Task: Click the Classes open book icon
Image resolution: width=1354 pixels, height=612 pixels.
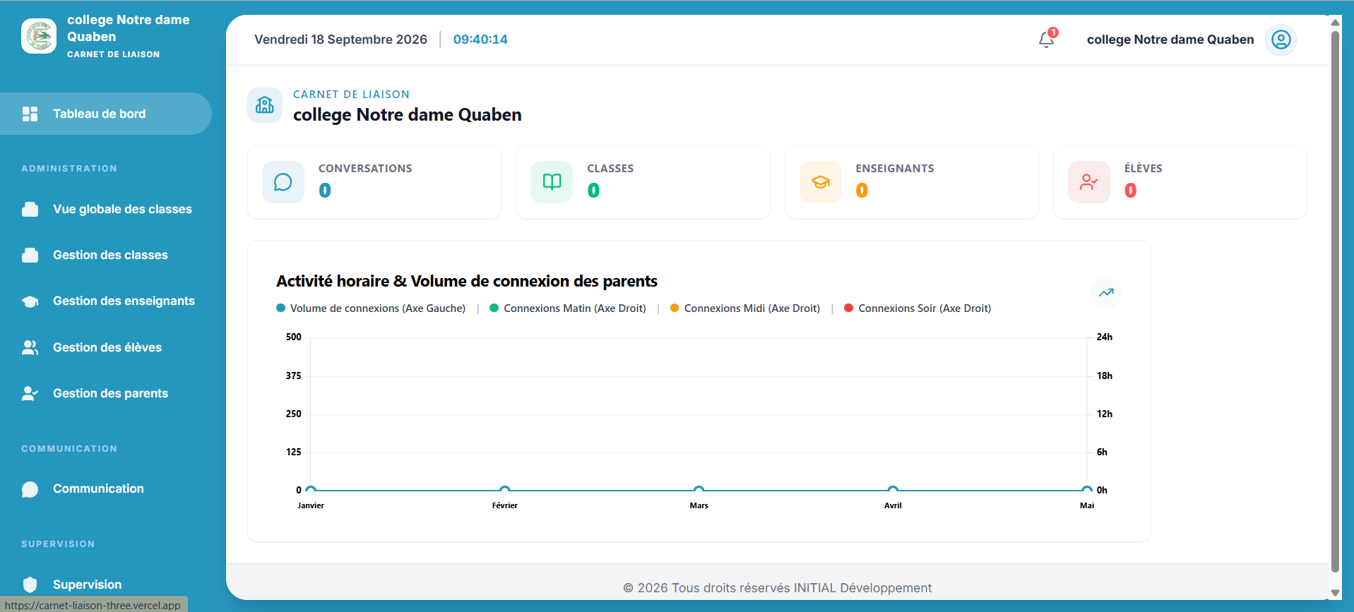Action: click(552, 182)
